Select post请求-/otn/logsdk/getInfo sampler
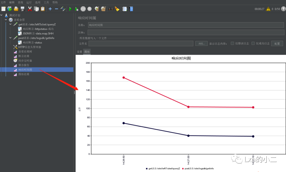286x172 pixels. pos(36,38)
